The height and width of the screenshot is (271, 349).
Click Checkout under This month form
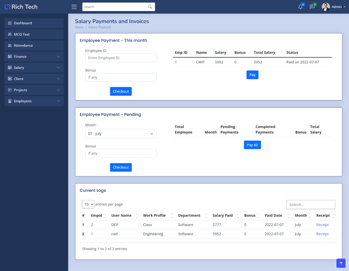(121, 91)
